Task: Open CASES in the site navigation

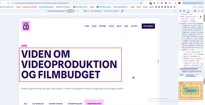Action: (x=94, y=26)
